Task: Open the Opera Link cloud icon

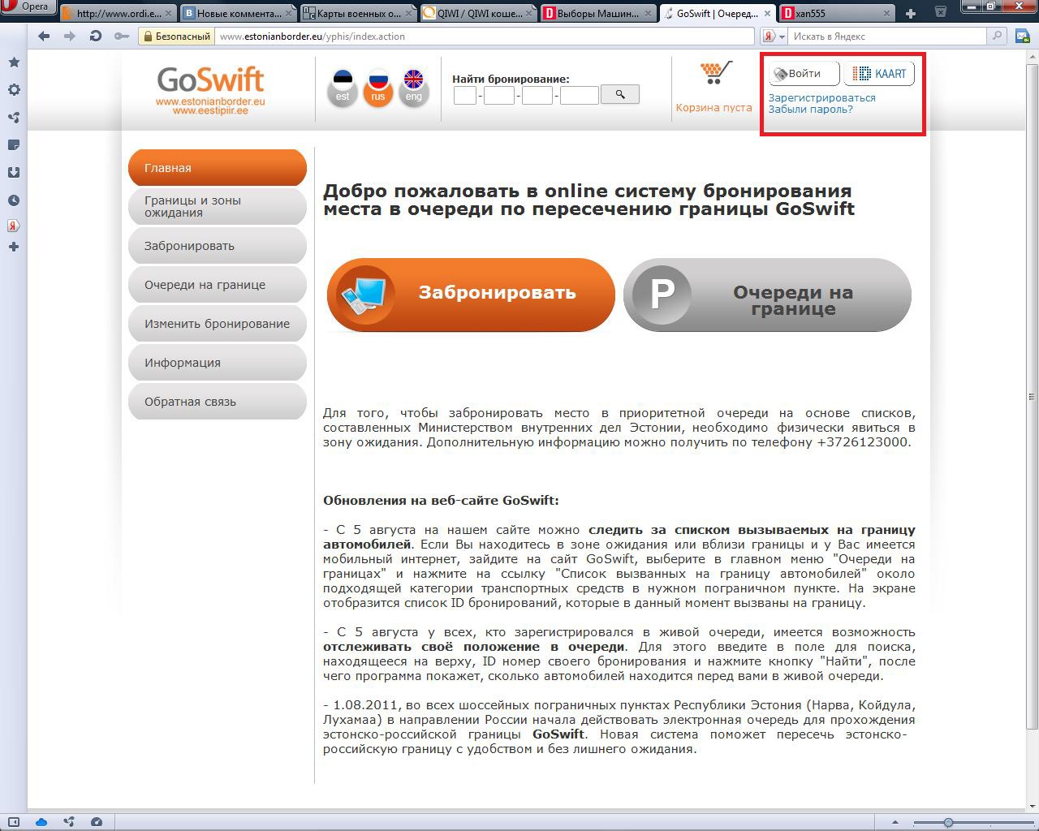Action: click(x=41, y=822)
